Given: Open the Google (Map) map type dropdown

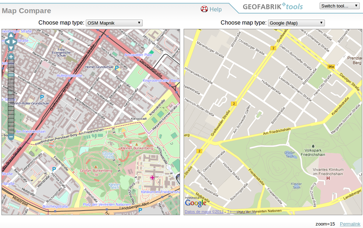Looking at the screenshot, I should [296, 23].
